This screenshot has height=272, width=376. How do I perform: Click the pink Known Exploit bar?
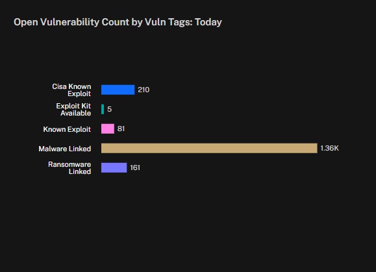pyautogui.click(x=108, y=129)
